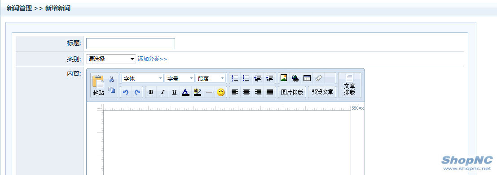Align text right
This screenshot has width=497, height=175.
(258, 92)
